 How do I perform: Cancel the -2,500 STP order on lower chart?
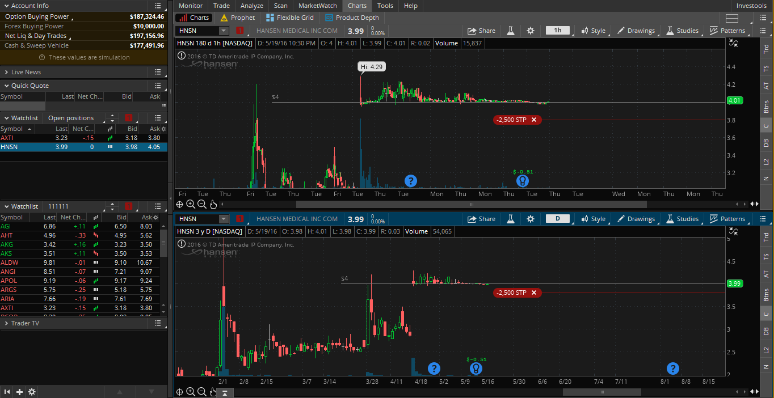[534, 293]
